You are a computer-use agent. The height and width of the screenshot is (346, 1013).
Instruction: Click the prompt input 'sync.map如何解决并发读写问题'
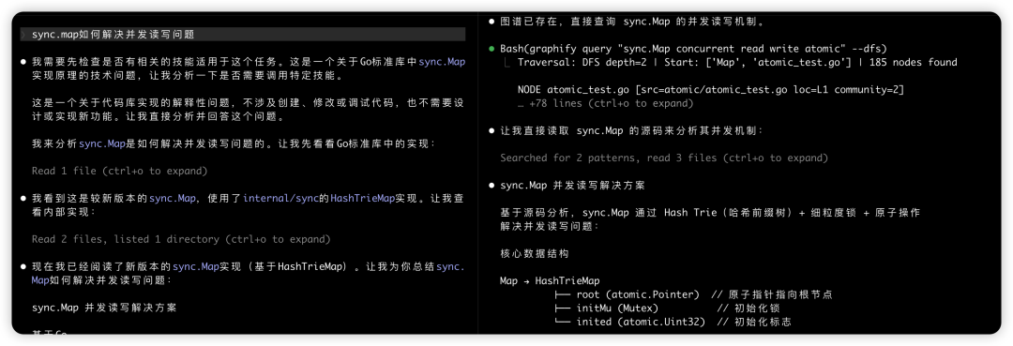click(242, 35)
